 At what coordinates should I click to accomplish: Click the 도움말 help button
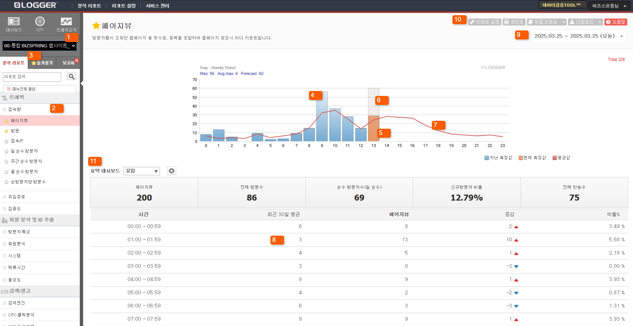pos(616,22)
